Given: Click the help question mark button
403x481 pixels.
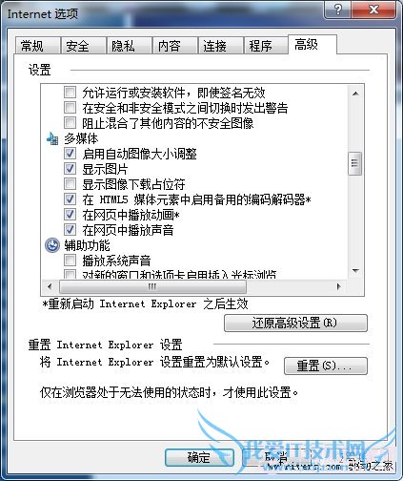Looking at the screenshot, I should point(337,10).
